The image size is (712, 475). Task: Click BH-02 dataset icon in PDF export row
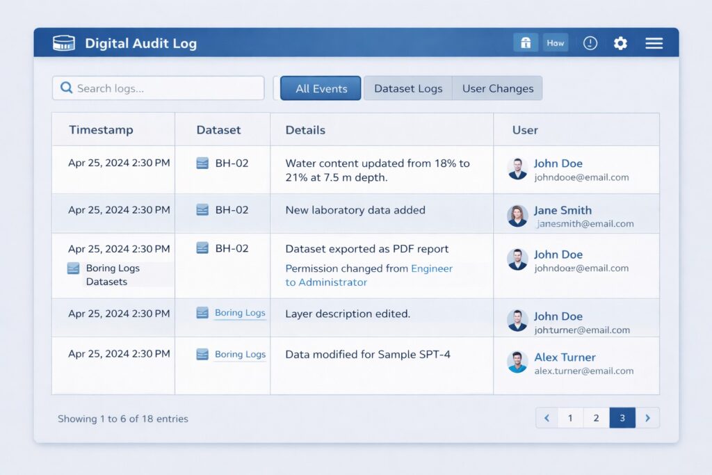[x=202, y=248]
